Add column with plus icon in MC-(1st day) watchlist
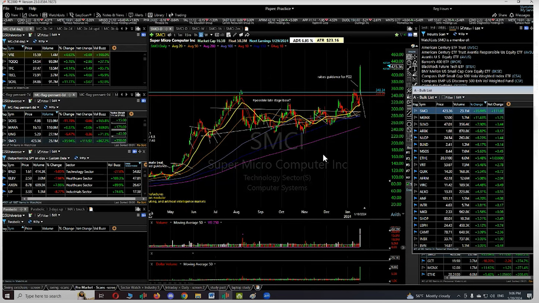Image resolution: width=539 pixels, height=303 pixels. tap(114, 48)
